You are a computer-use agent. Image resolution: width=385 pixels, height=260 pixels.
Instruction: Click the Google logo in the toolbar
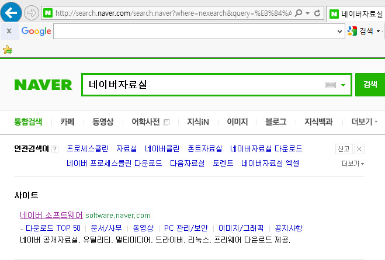coord(36,31)
